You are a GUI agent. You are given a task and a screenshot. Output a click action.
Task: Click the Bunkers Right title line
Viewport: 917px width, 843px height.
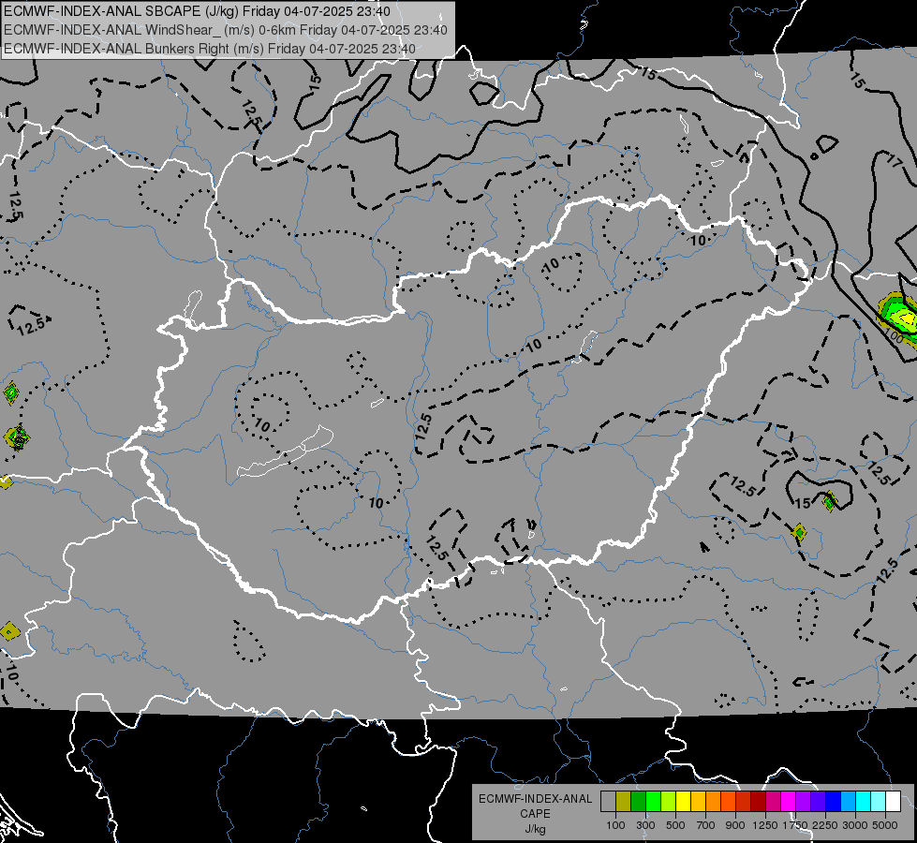click(210, 49)
